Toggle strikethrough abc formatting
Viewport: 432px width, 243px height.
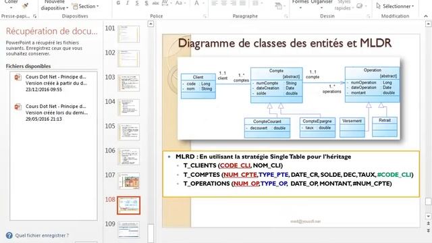(x=156, y=3)
